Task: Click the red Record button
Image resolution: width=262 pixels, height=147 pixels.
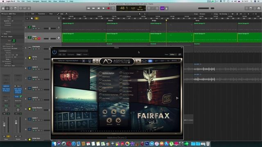Action: (108, 8)
